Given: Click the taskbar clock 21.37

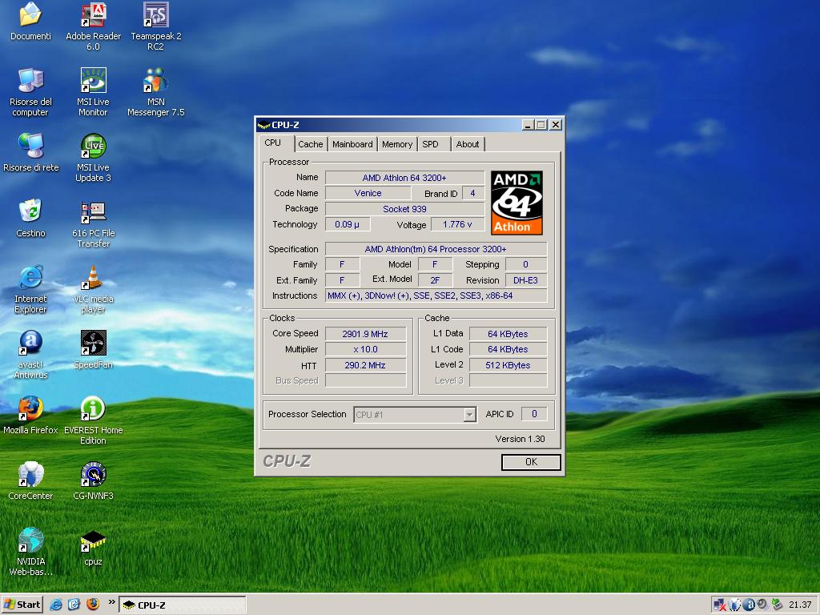Looking at the screenshot, I should (x=800, y=605).
